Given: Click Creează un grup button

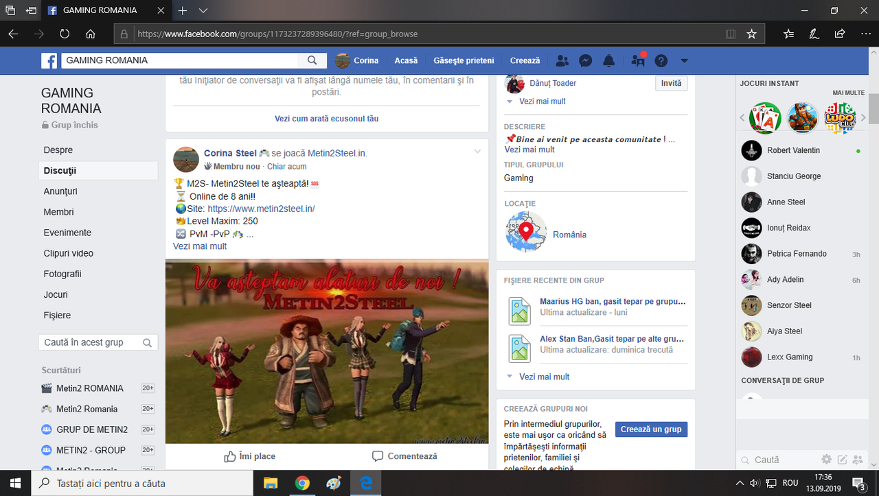Looking at the screenshot, I should tap(651, 429).
